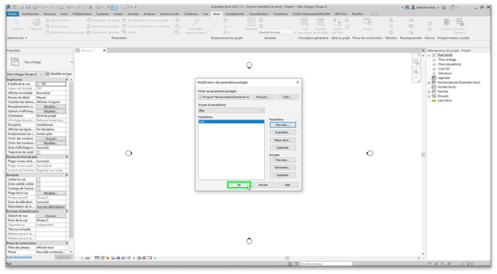This screenshot has height=274, width=497.
Task: Expand the Familles tree node
Action: pyautogui.click(x=429, y=92)
